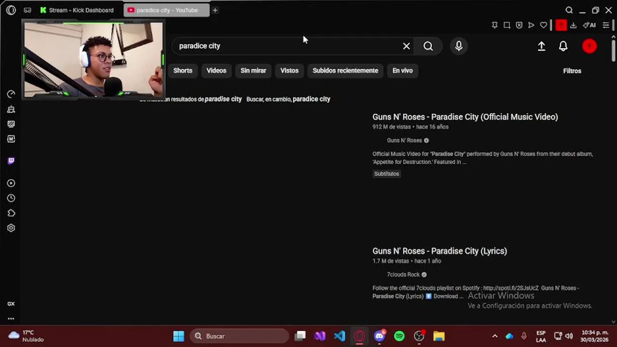The width and height of the screenshot is (617, 347).
Task: Open OBS Studio from taskbar
Action: click(419, 336)
